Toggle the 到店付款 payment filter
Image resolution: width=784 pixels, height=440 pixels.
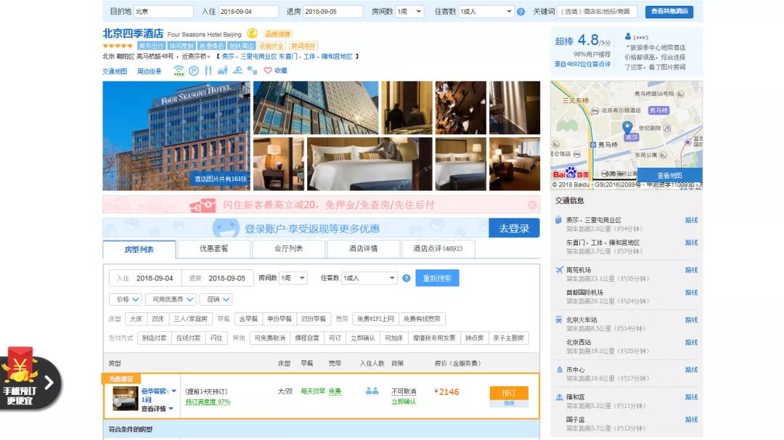point(154,338)
